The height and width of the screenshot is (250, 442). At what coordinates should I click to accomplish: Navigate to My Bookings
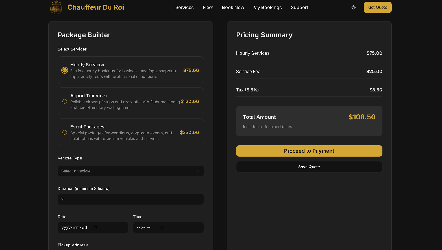(x=267, y=7)
